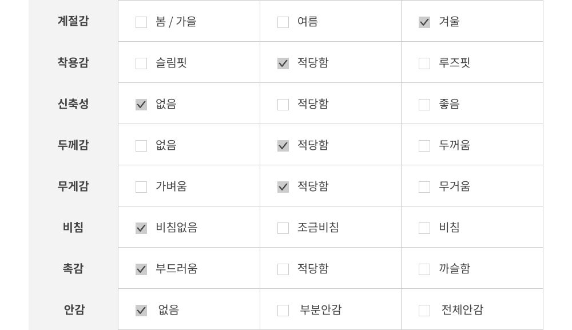This screenshot has height=330, width=572.
Task: Uncheck 없음 in the 신축성 row
Action: 141,105
